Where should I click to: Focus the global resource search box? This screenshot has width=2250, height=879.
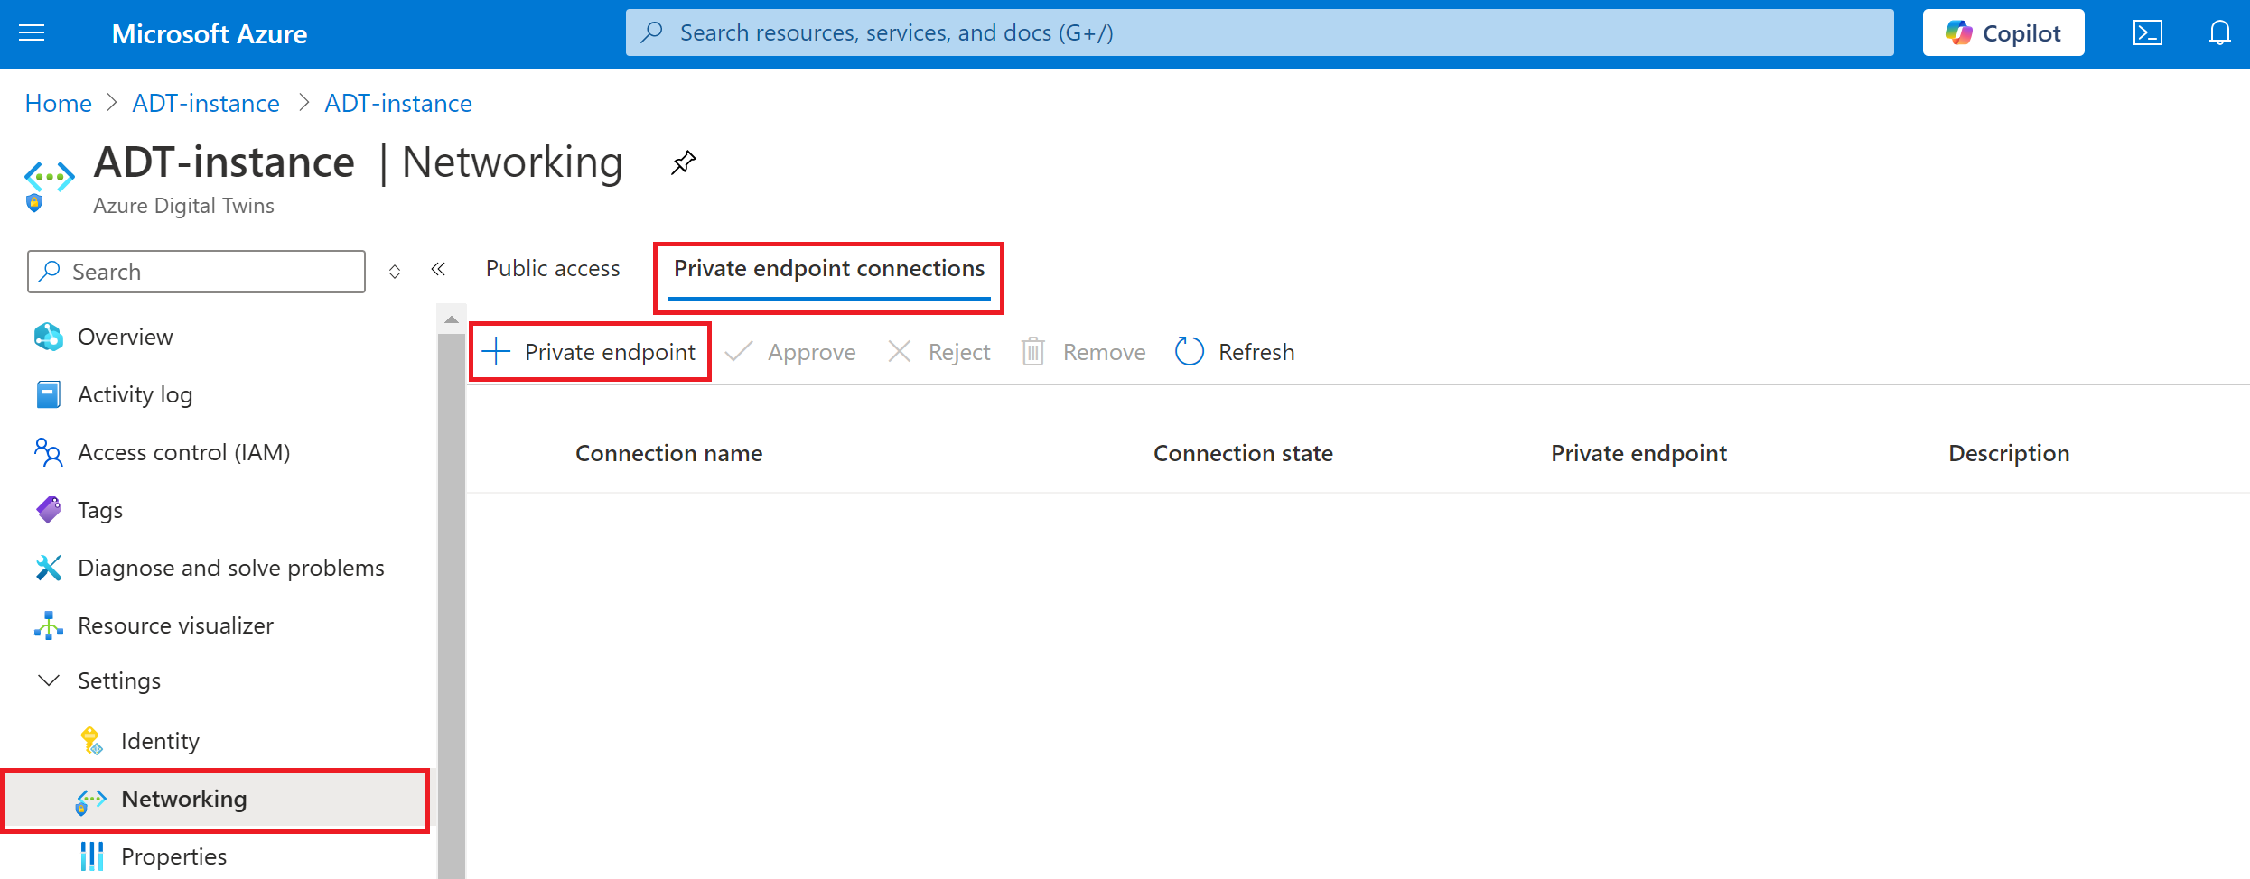click(1259, 33)
